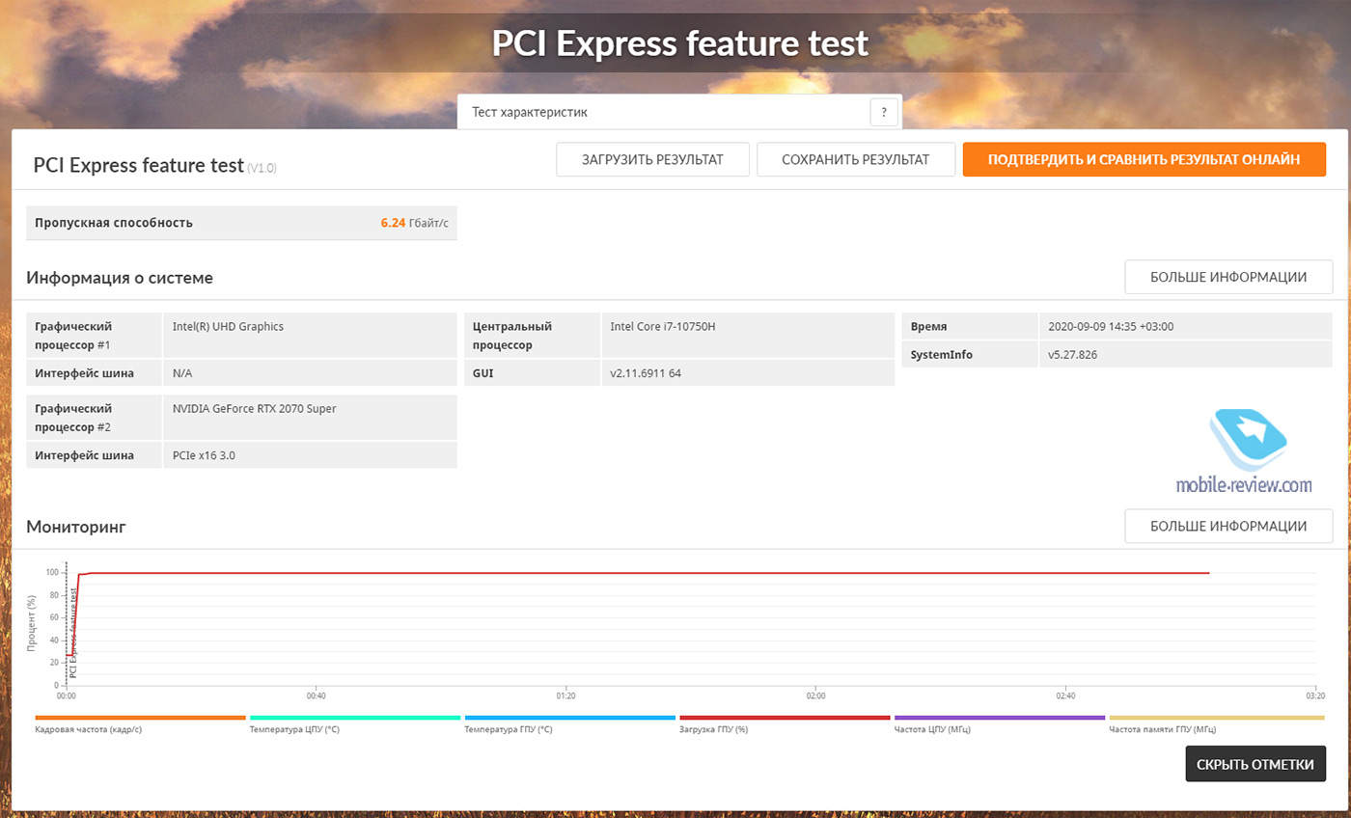
Task: Click the (V1.0) version label
Action: [262, 168]
